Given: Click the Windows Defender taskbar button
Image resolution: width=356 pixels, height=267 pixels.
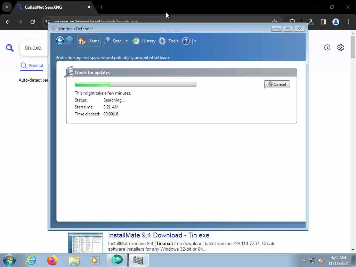Looking at the screenshot, I should point(138,260).
